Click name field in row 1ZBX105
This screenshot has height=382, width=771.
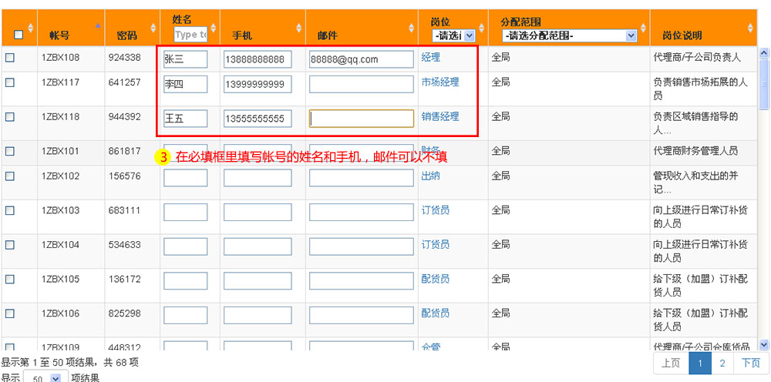[x=185, y=281]
